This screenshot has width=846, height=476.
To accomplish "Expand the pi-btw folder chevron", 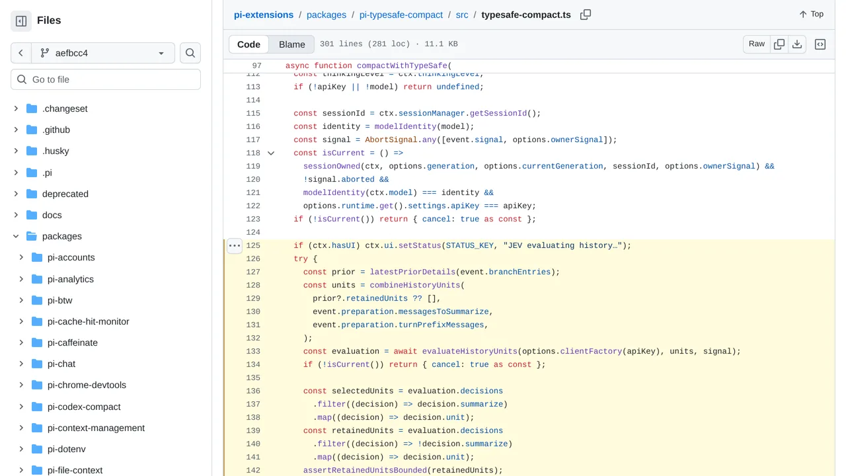I will tap(21, 300).
